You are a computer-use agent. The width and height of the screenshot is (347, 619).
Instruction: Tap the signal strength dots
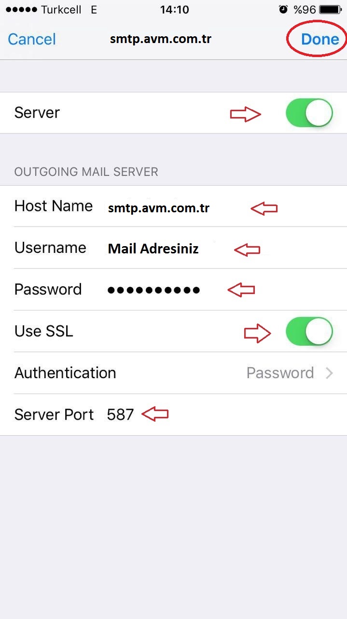click(x=22, y=10)
